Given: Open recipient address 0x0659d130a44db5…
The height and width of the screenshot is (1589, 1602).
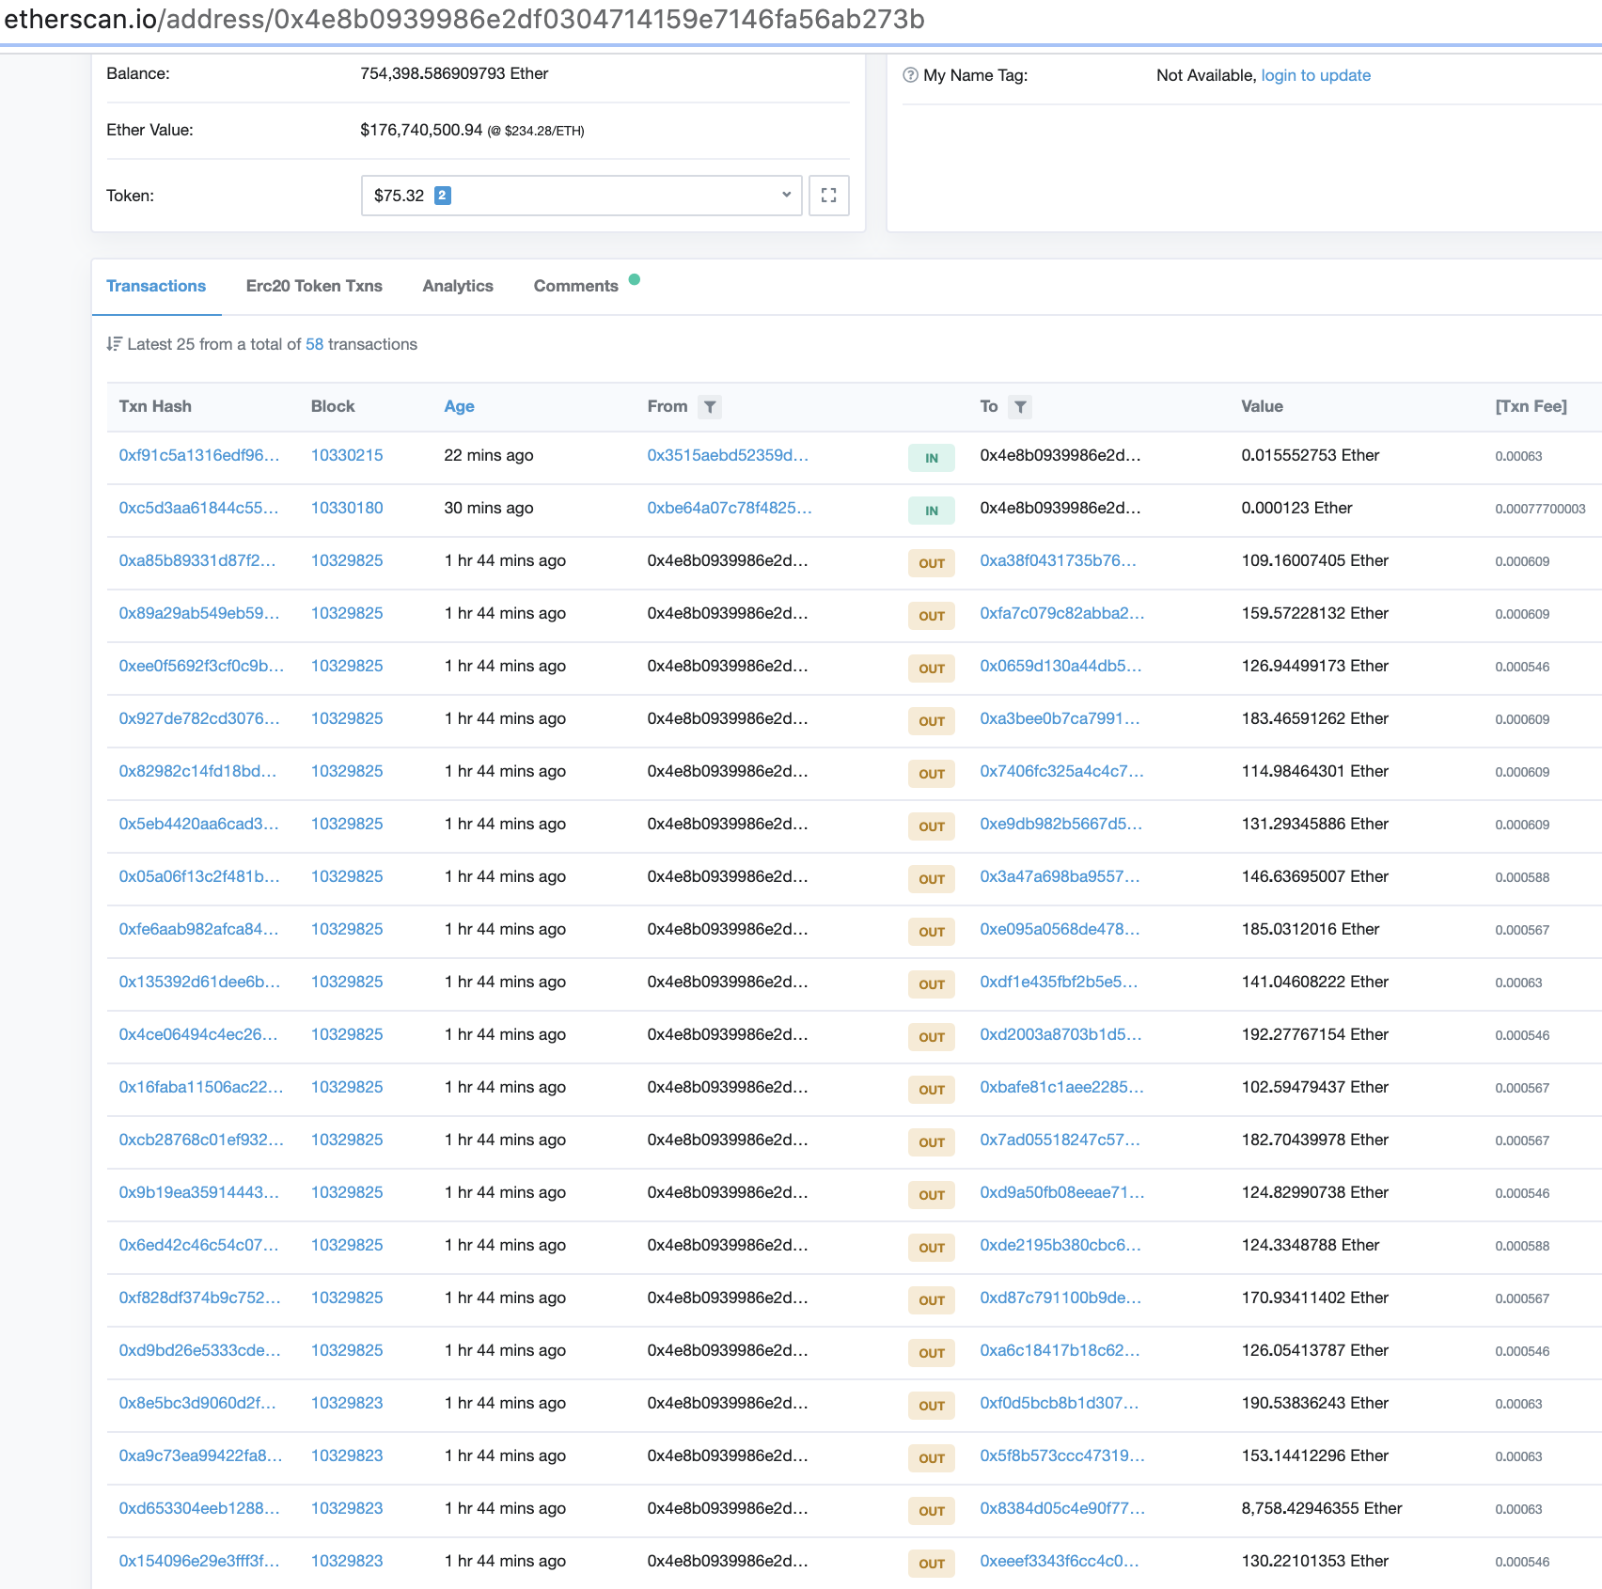Looking at the screenshot, I should pyautogui.click(x=1060, y=666).
